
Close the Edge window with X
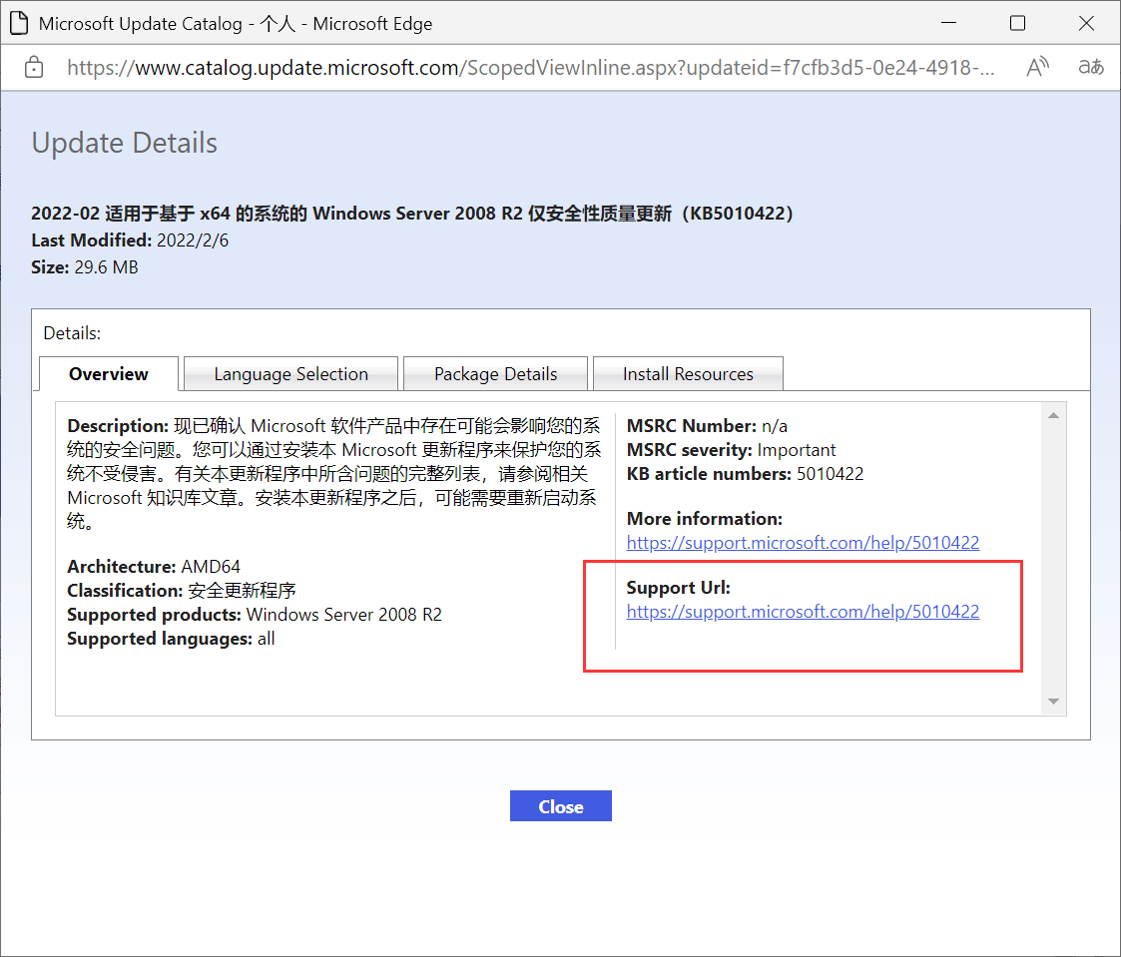pos(1086,24)
